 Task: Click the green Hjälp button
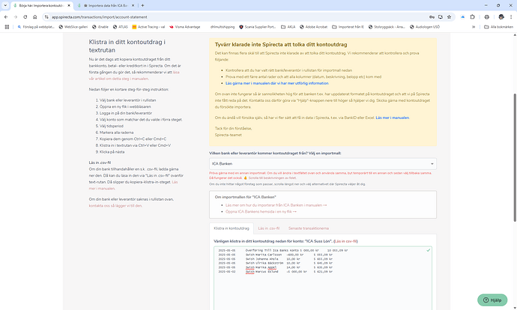[492, 300]
